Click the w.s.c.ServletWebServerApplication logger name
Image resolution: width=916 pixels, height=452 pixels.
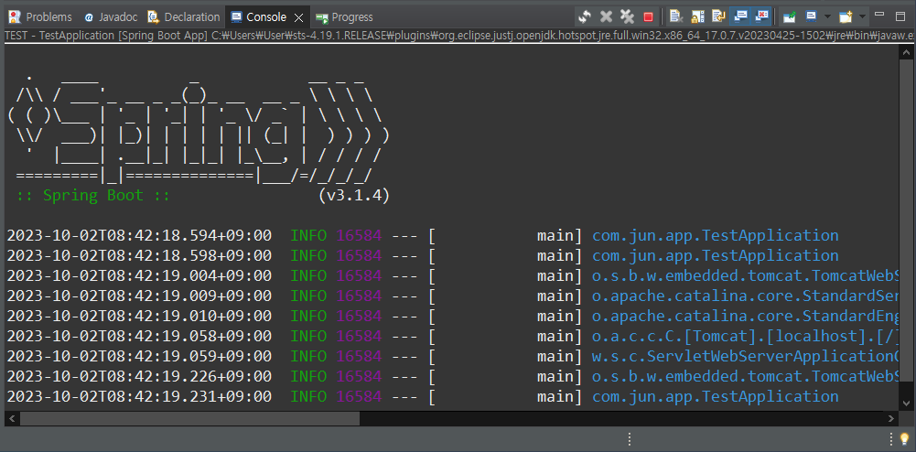coord(746,356)
